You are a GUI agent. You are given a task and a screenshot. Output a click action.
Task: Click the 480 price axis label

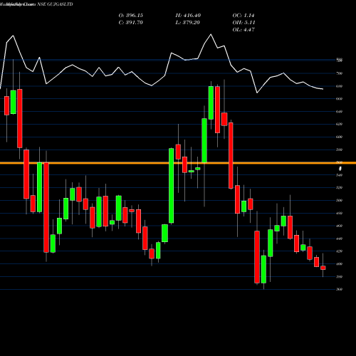pos(340,213)
